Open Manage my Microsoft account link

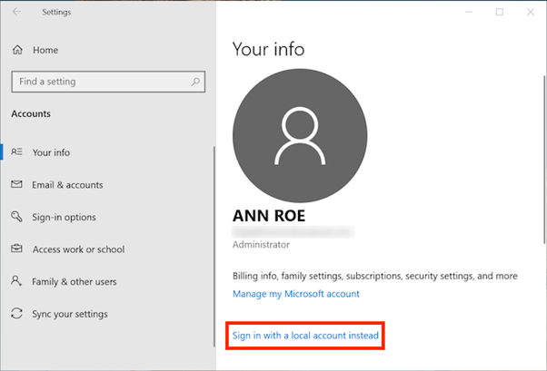295,294
